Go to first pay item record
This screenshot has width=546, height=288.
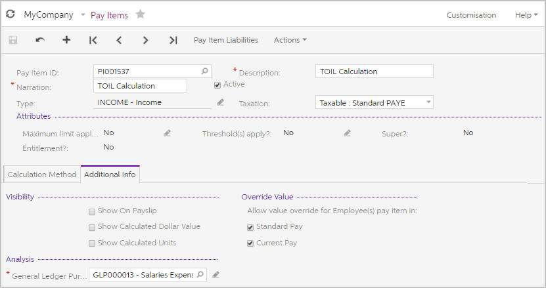click(93, 40)
